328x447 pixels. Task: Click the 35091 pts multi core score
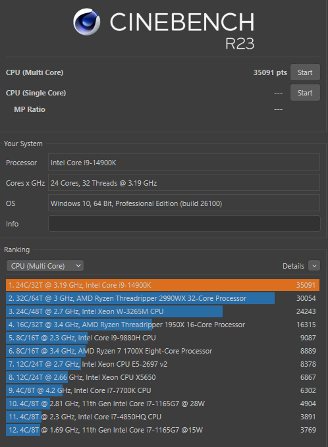[x=270, y=72]
